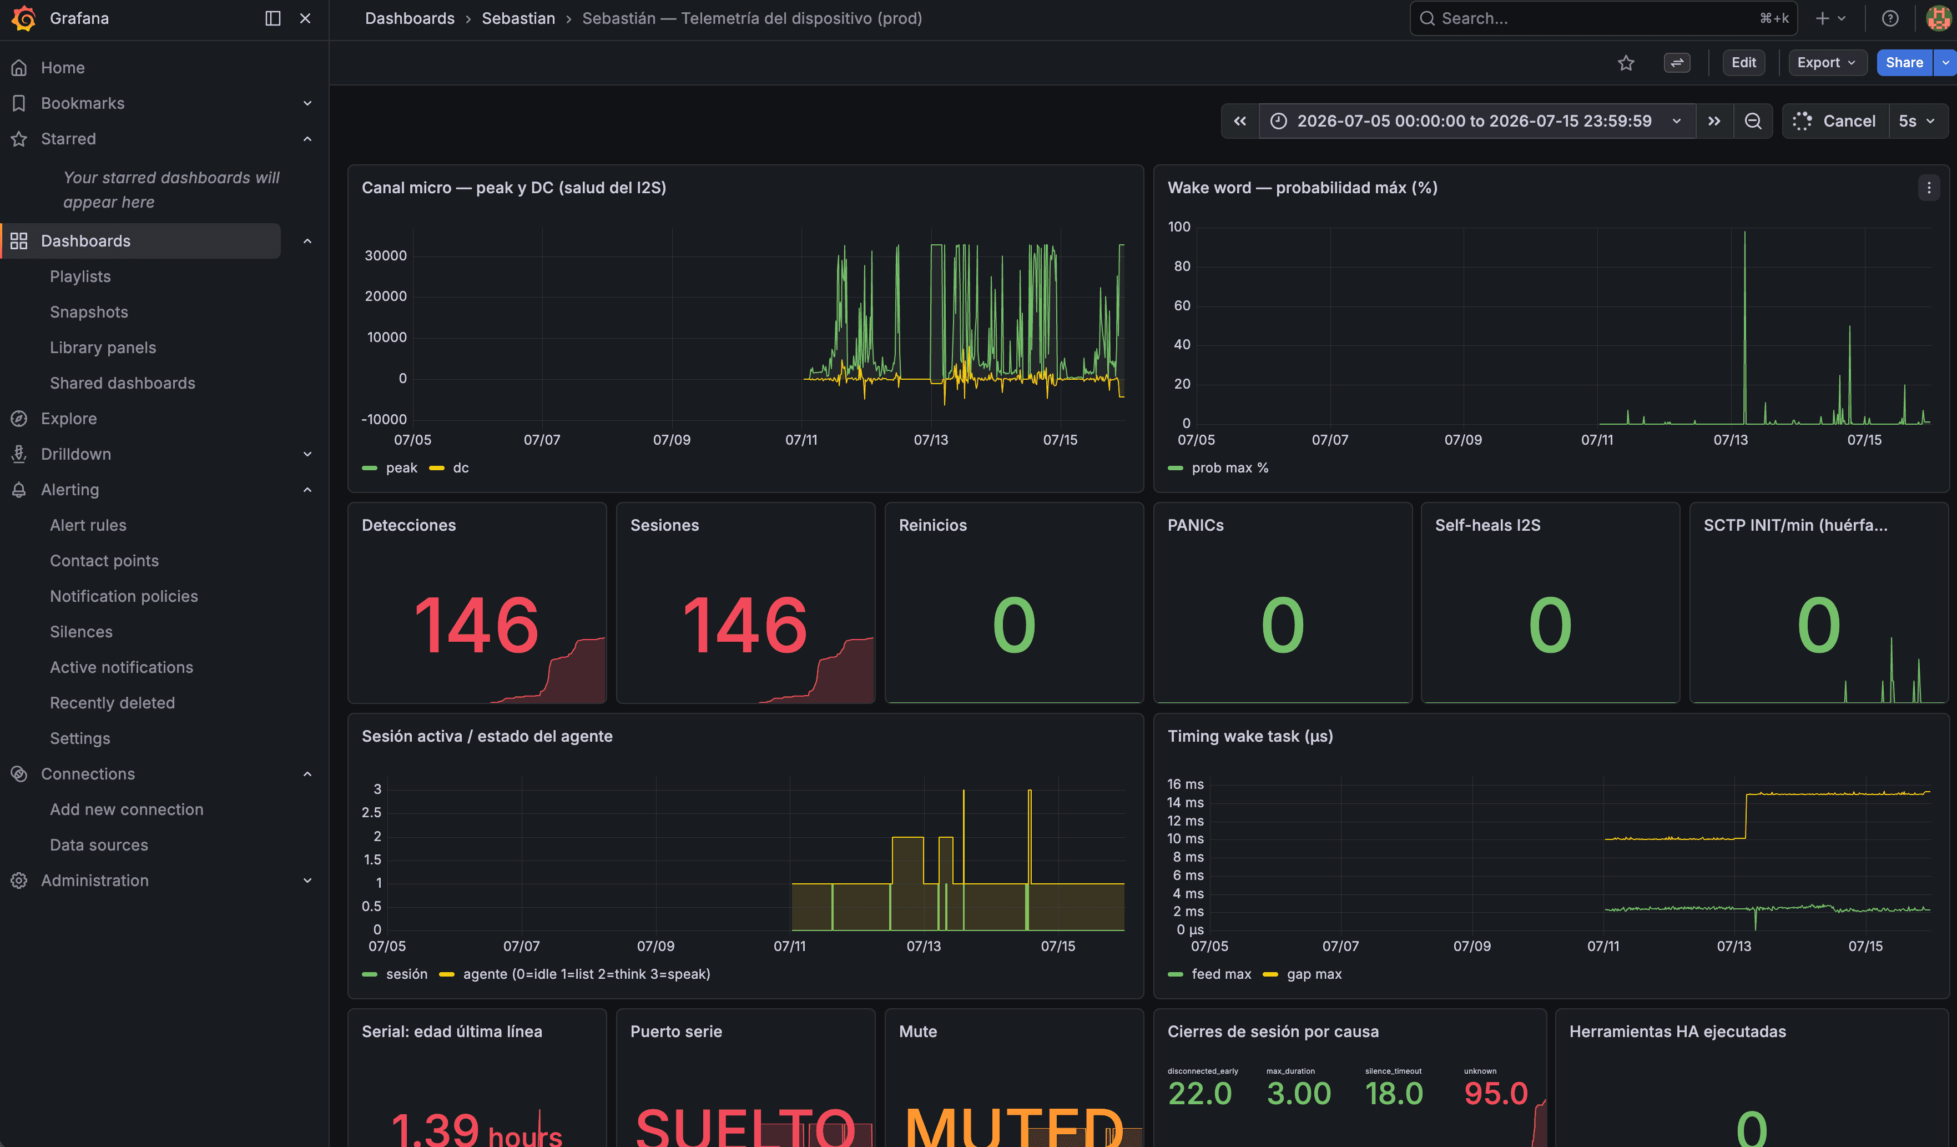Click the Administration gear icon

tap(19, 881)
